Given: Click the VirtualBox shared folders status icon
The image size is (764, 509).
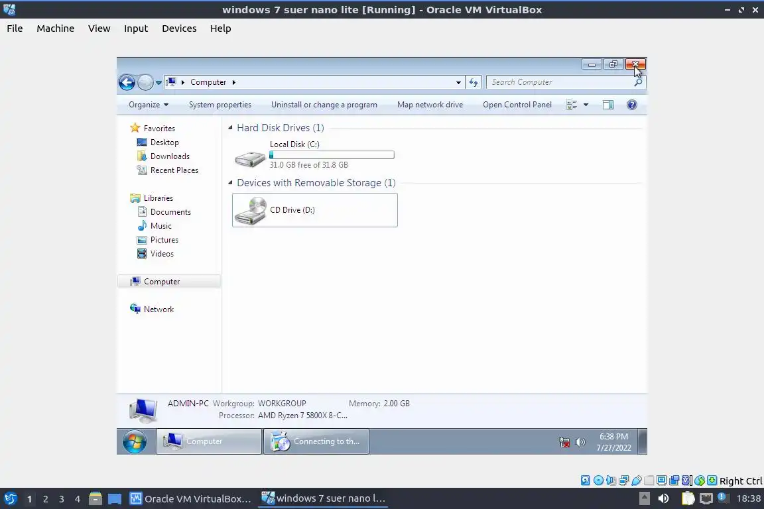Looking at the screenshot, I should coord(649,481).
